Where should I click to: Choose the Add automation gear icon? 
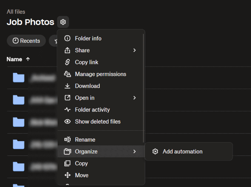pos(155,152)
